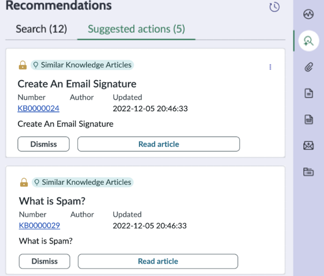Viewport: 324px width, 276px height.
Task: Switch to Suggested actions (5) tab
Action: pos(137,29)
